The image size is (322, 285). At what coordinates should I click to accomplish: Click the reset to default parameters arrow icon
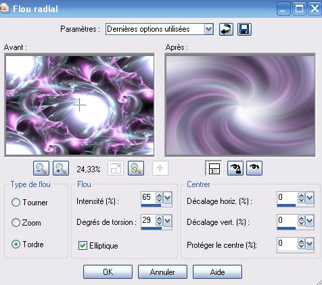[226, 29]
